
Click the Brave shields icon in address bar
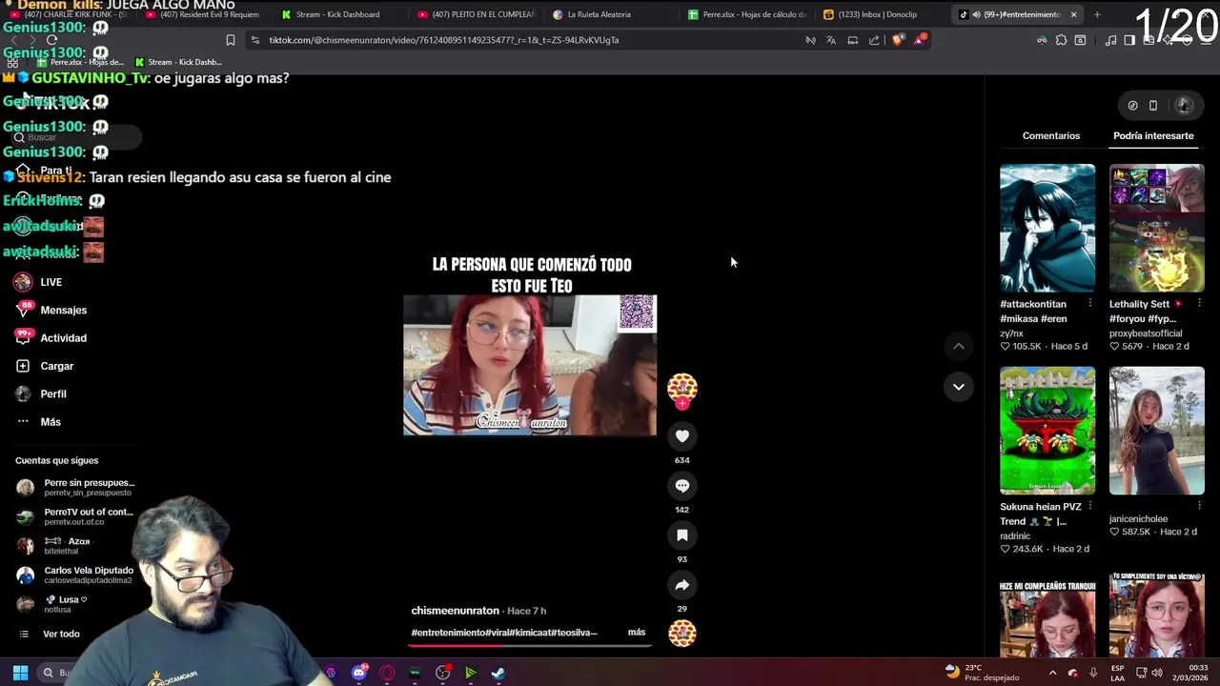[898, 40]
